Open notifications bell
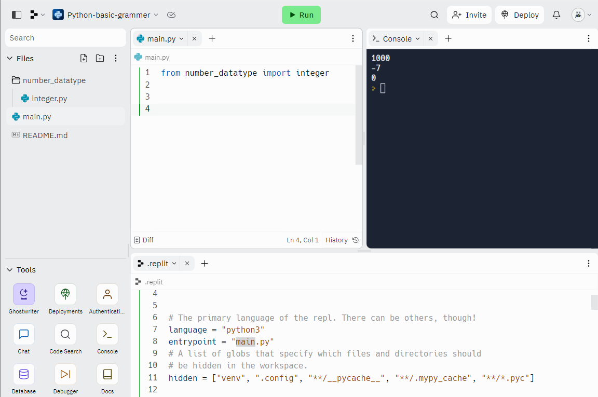 556,15
